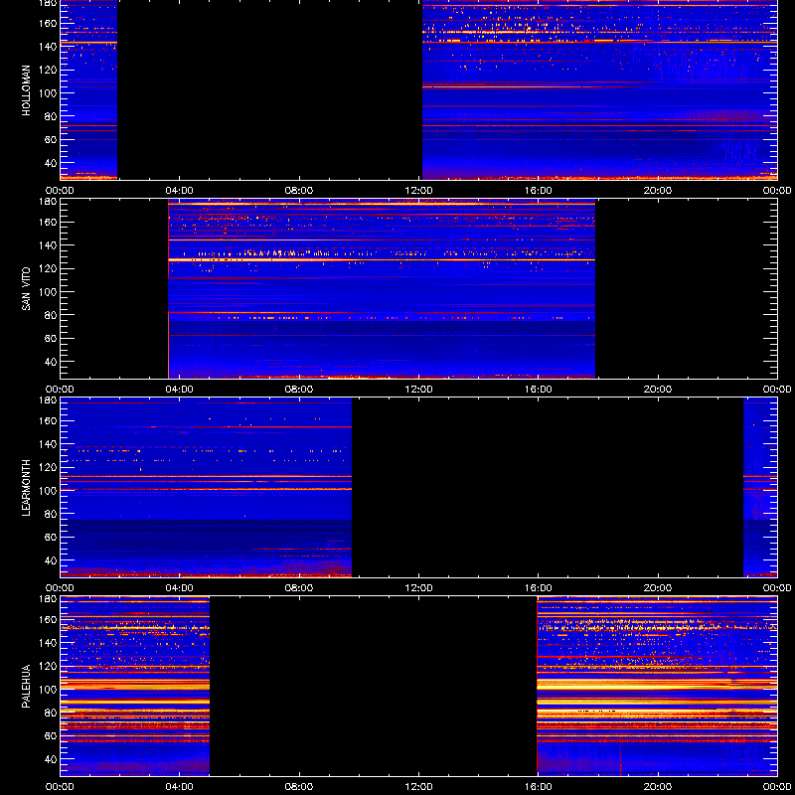
Task: Select the 04:00 time label below Holloman panel
Action: click(180, 191)
